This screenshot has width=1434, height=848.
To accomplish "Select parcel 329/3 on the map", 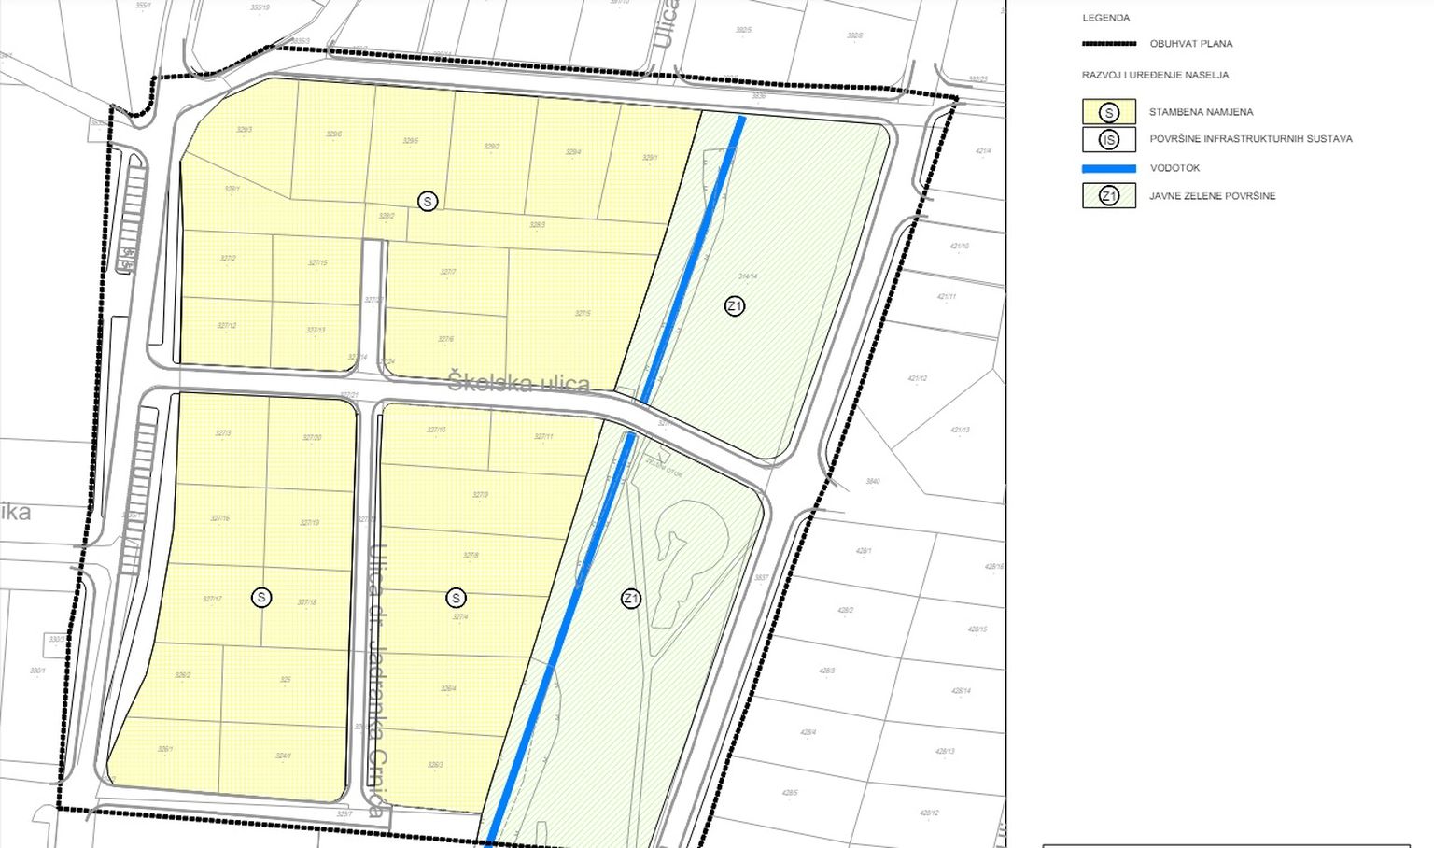I will click(243, 131).
